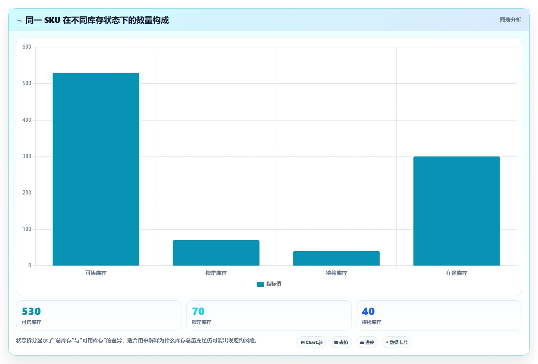Click the 锁定库存 x-axis label

pos(216,273)
